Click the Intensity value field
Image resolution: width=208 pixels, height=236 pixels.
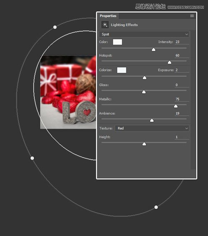182,42
